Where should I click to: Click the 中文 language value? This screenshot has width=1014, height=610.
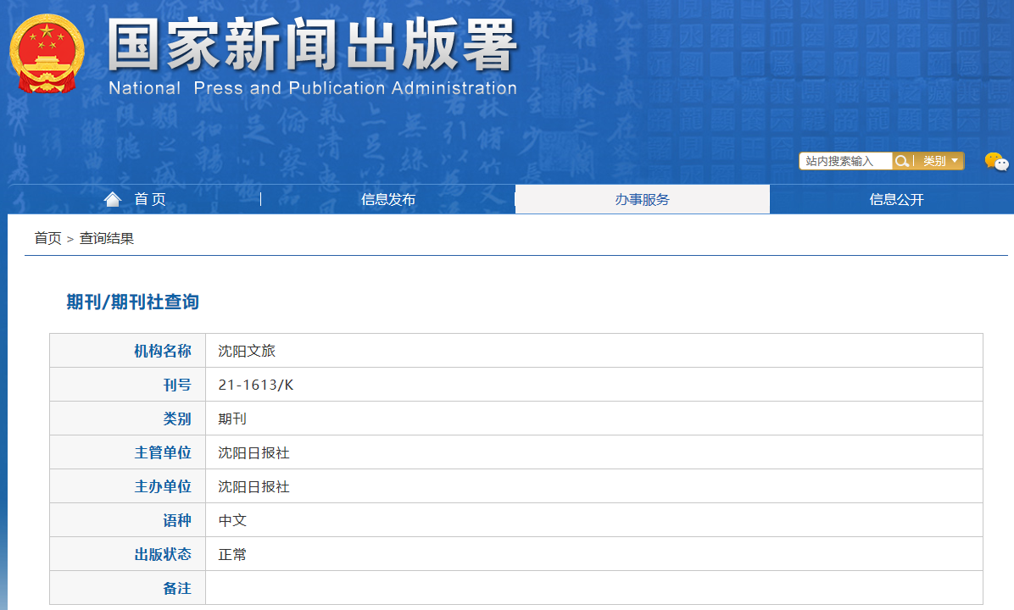tap(232, 520)
